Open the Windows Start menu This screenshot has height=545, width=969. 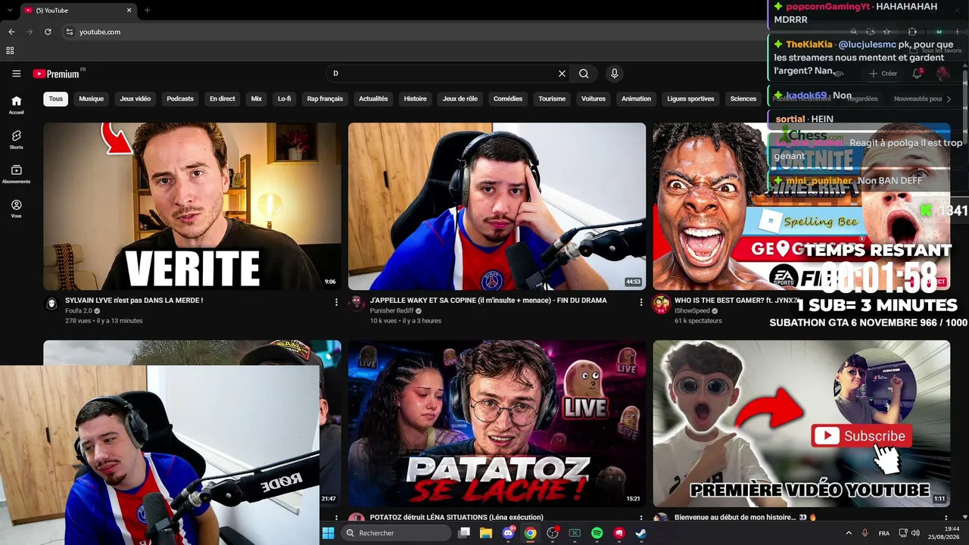point(328,533)
